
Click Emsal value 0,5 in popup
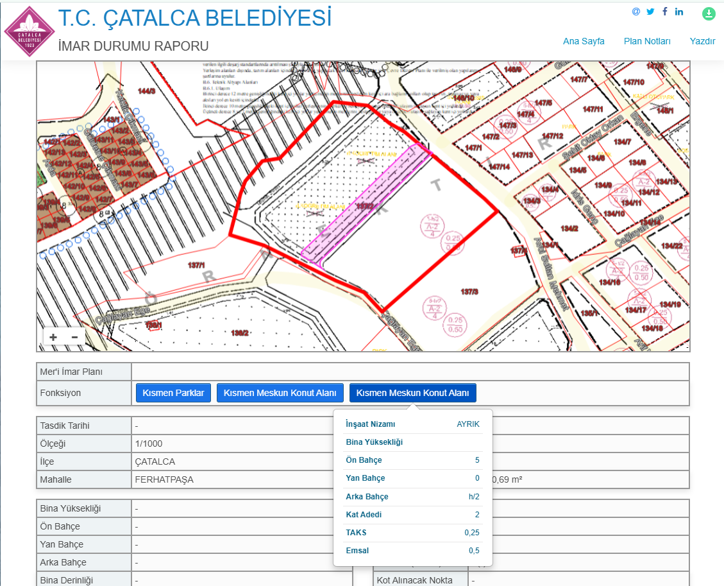pos(474,551)
